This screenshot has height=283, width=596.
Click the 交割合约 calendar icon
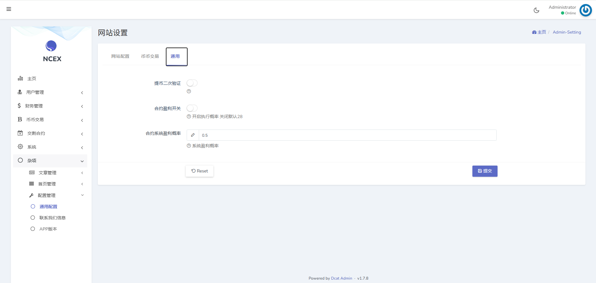point(20,133)
